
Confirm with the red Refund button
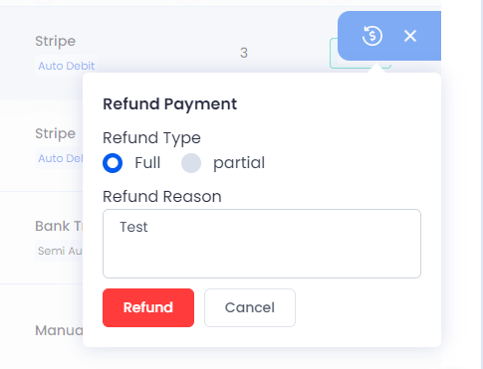click(148, 307)
